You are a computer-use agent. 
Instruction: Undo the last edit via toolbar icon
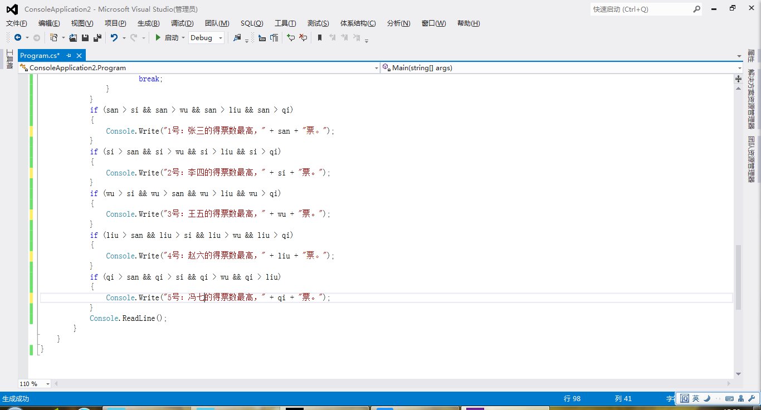114,38
